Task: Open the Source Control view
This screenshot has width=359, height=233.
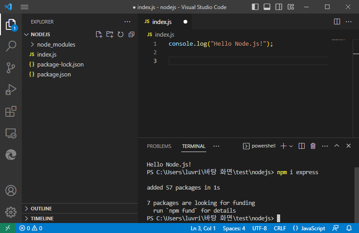Action: pos(11,68)
